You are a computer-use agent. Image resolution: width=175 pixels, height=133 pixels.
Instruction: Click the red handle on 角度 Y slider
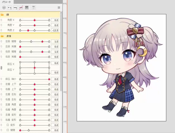coord(34,25)
